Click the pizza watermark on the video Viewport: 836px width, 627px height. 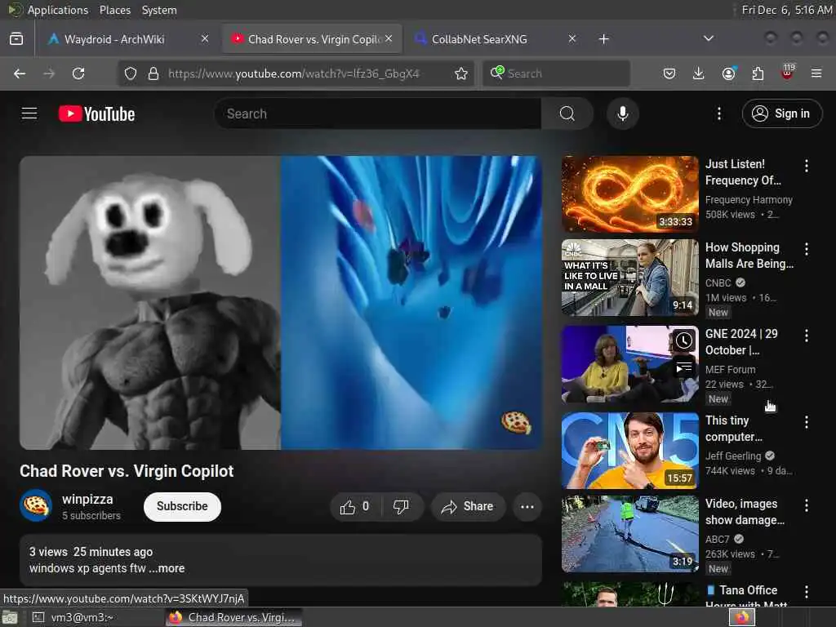click(516, 422)
